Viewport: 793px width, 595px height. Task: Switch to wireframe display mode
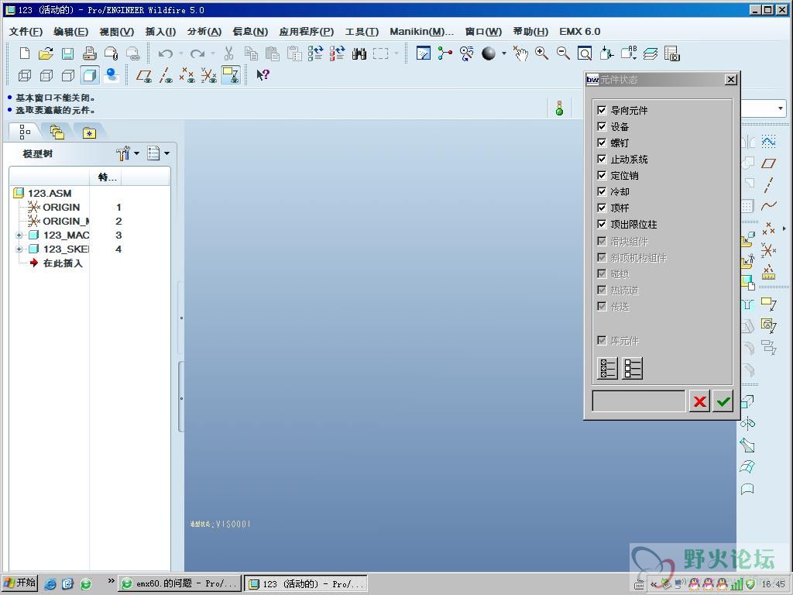(x=24, y=75)
